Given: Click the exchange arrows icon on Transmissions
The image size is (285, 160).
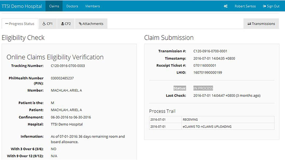Looking at the screenshot, I should click(249, 24).
